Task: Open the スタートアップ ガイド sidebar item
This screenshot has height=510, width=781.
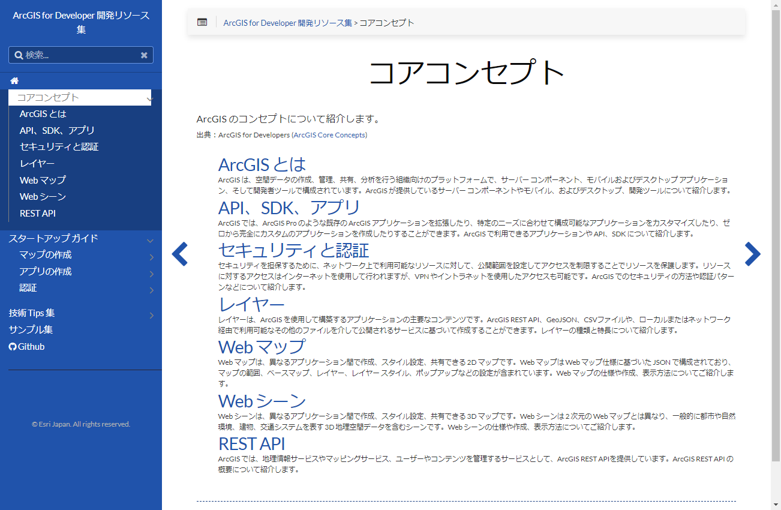Action: [x=53, y=238]
